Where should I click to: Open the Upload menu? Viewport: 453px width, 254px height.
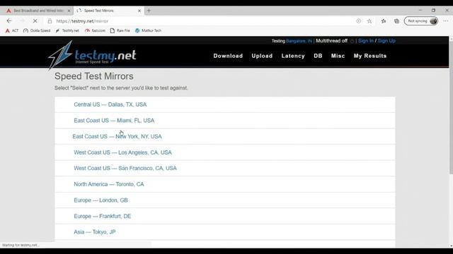(x=262, y=56)
